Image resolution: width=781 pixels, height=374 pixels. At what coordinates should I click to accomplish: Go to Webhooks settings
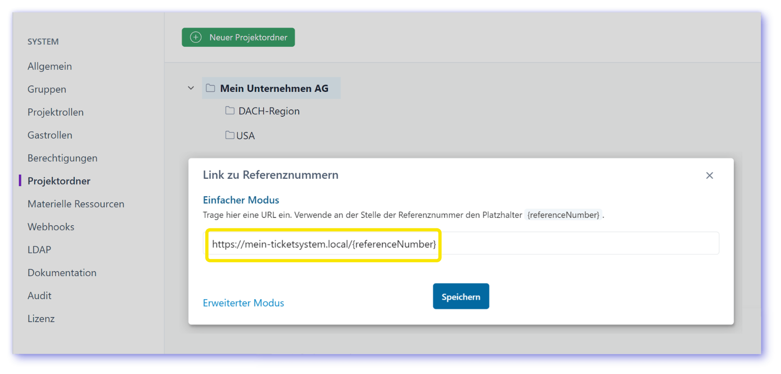click(51, 227)
